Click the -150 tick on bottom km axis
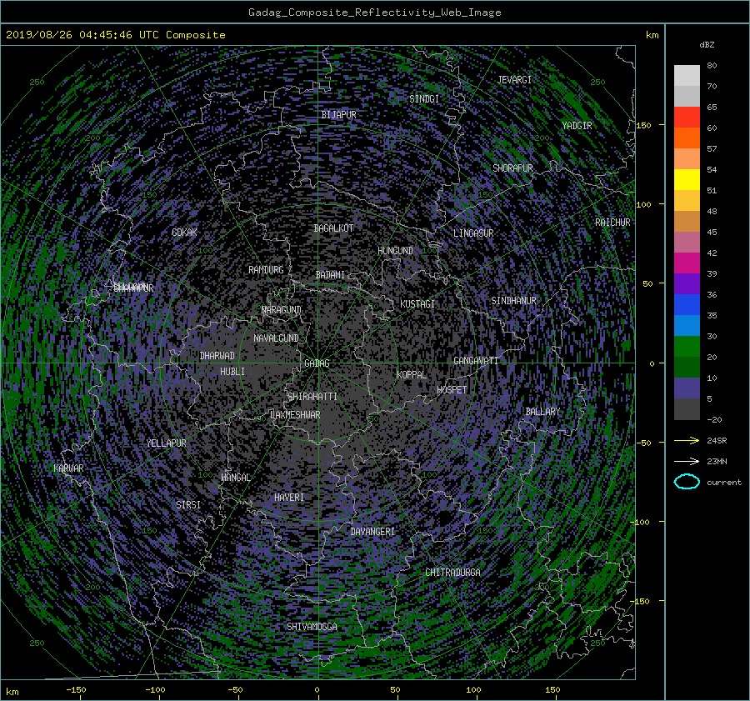Image resolution: width=750 pixels, height=701 pixels. [x=76, y=690]
